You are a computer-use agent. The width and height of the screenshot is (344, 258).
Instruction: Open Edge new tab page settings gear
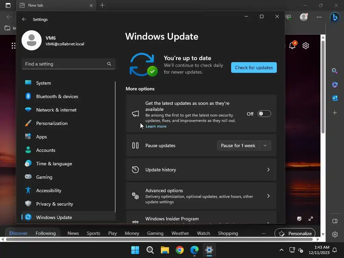click(306, 46)
